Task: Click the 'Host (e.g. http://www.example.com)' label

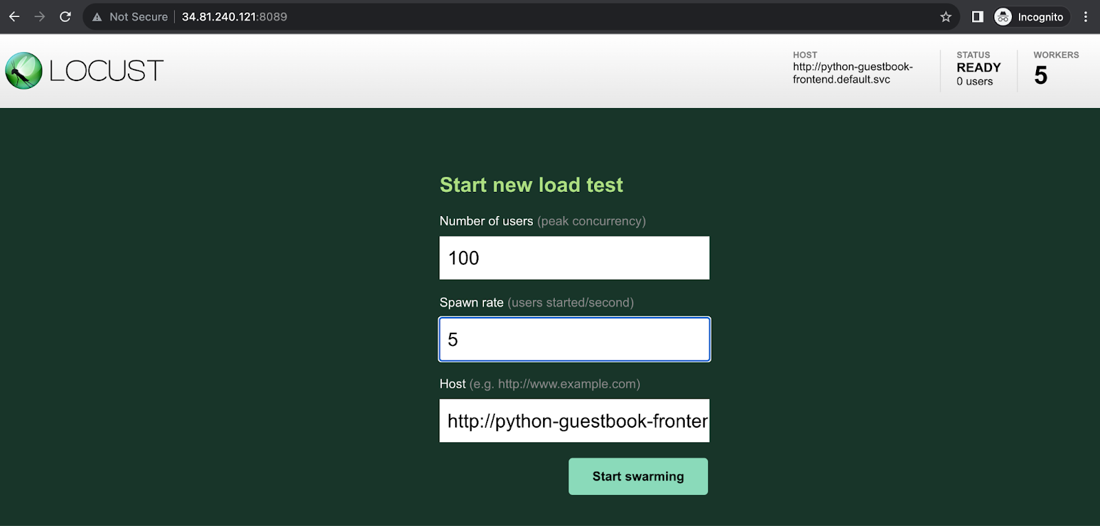Action: pyautogui.click(x=540, y=384)
